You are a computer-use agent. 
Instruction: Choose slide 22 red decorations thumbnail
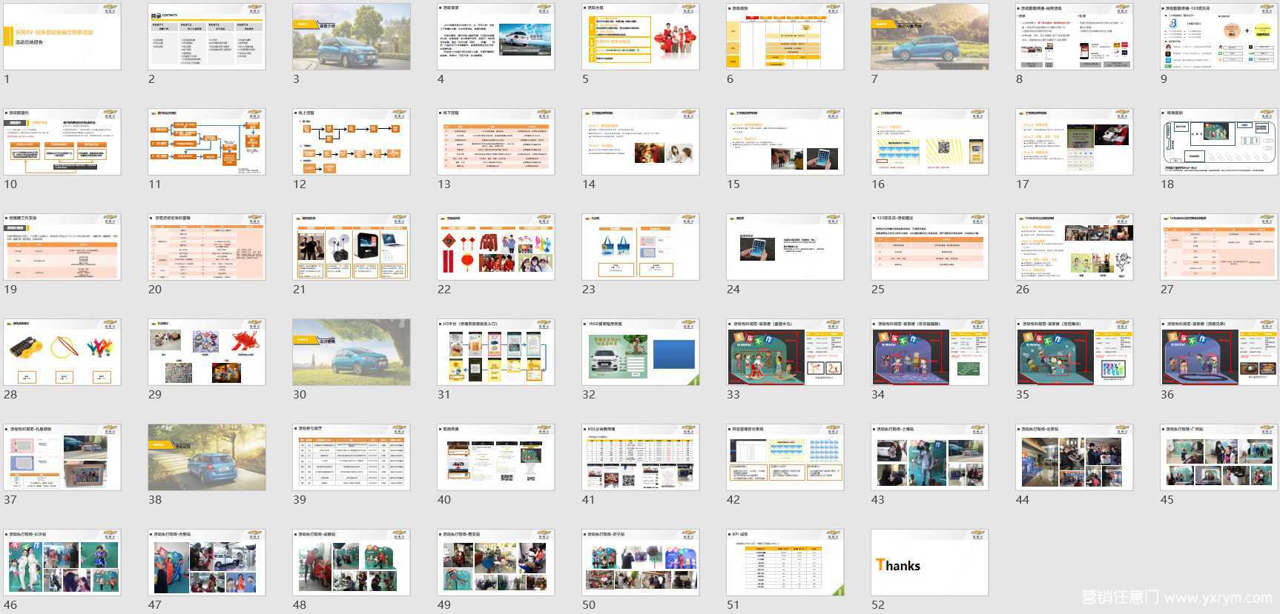[496, 247]
